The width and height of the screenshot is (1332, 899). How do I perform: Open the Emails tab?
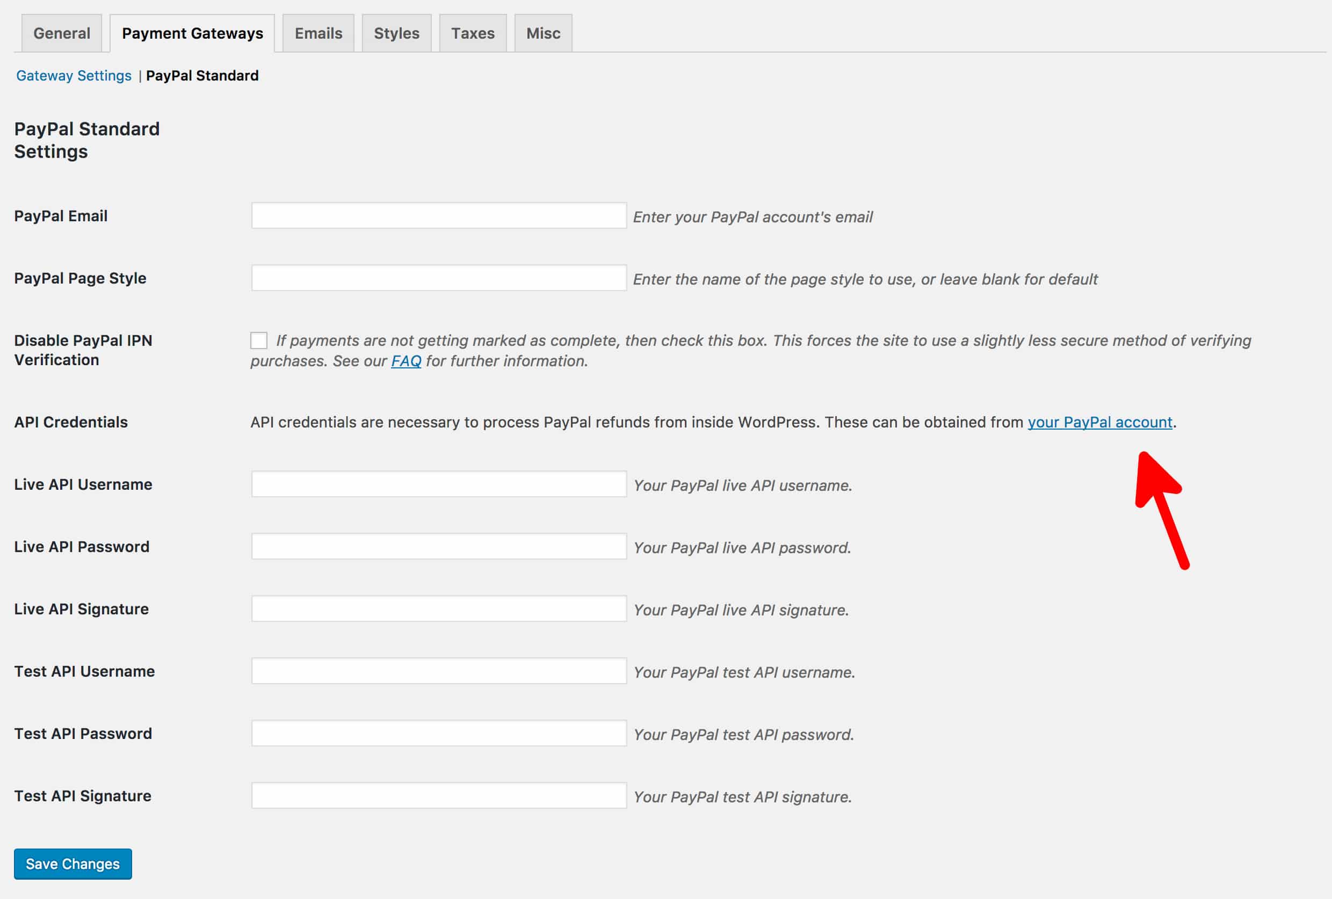point(318,33)
